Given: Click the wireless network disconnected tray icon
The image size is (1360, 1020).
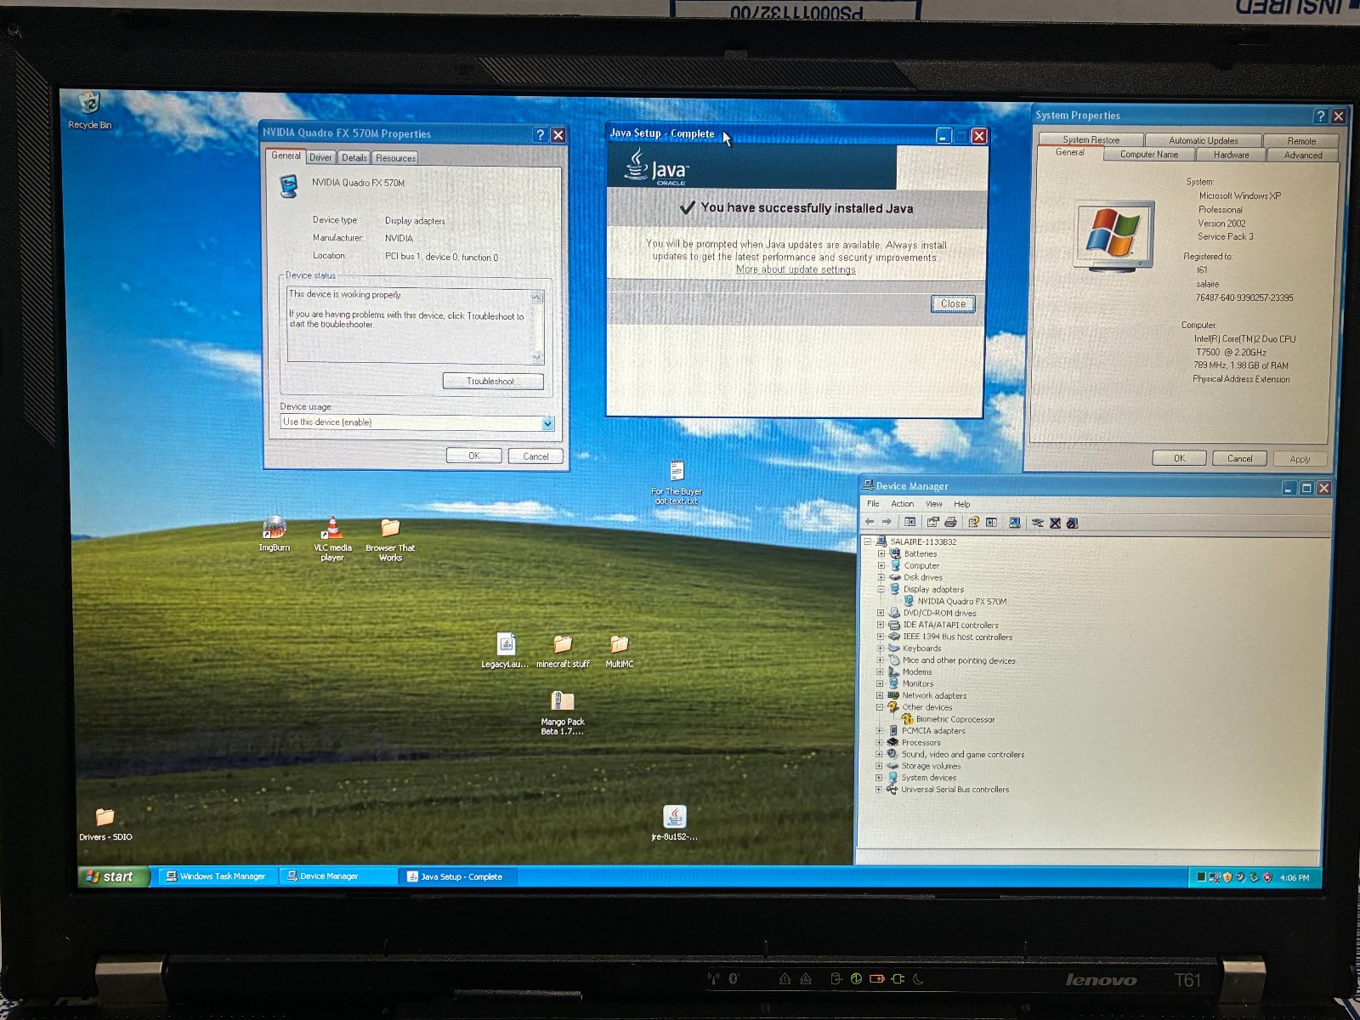Looking at the screenshot, I should tap(1215, 877).
